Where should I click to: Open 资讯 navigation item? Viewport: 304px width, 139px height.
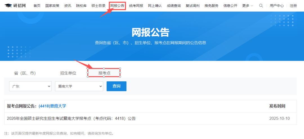tap(68, 6)
